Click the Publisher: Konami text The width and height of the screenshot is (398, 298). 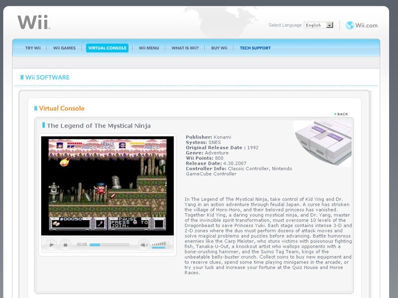(208, 137)
